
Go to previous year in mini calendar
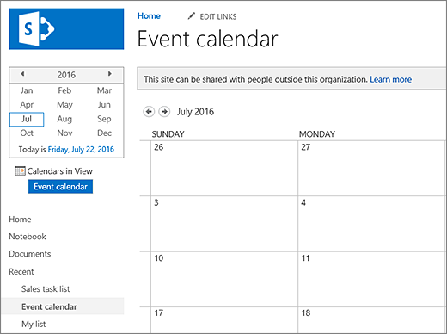point(22,74)
